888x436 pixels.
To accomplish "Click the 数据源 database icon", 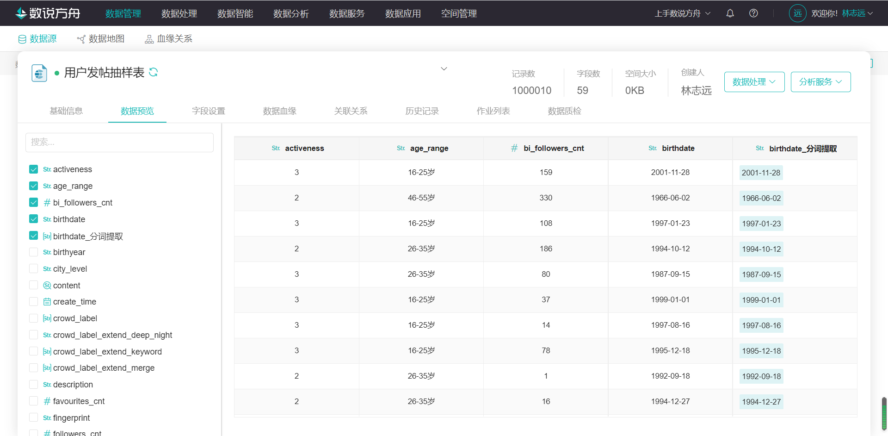I will [22, 39].
